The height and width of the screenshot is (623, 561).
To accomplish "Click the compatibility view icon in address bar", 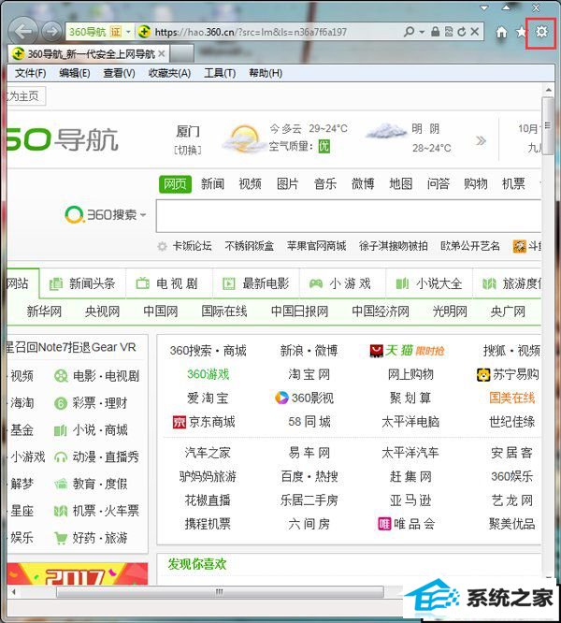I will coord(449,32).
